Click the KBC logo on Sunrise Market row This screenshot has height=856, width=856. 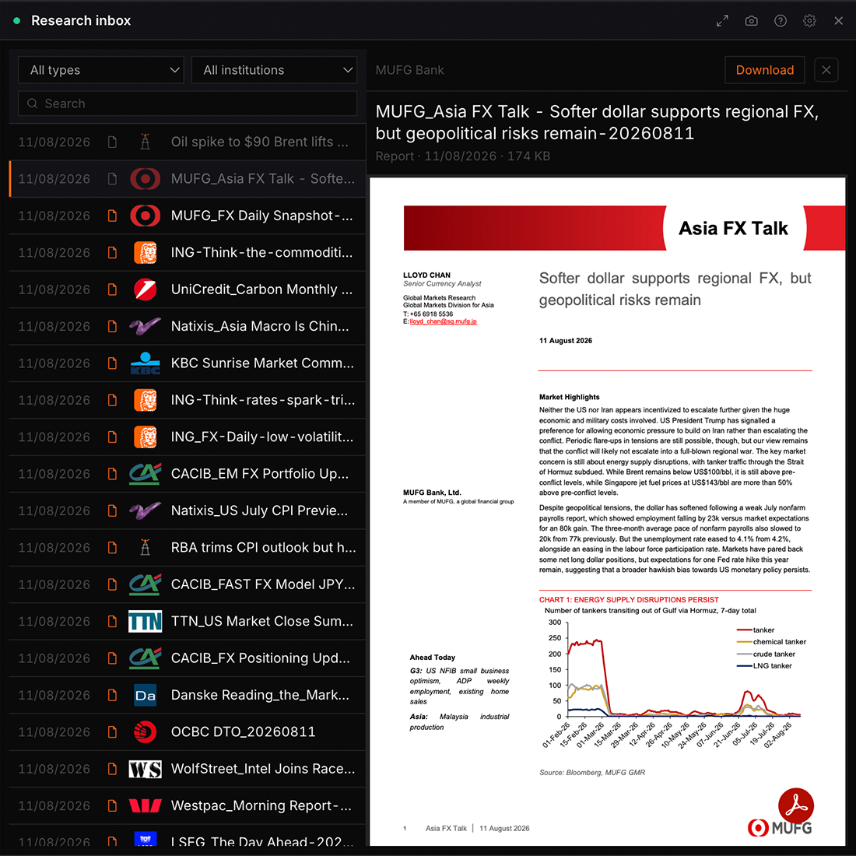pyautogui.click(x=146, y=363)
